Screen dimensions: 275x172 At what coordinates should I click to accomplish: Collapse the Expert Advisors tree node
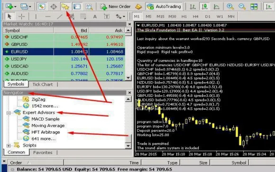pyautogui.click(x=9, y=113)
